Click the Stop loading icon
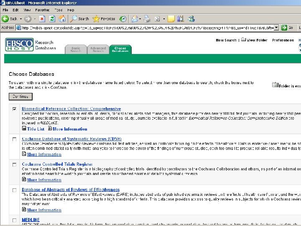Viewport: 301px width, 226px height. pos(42,19)
